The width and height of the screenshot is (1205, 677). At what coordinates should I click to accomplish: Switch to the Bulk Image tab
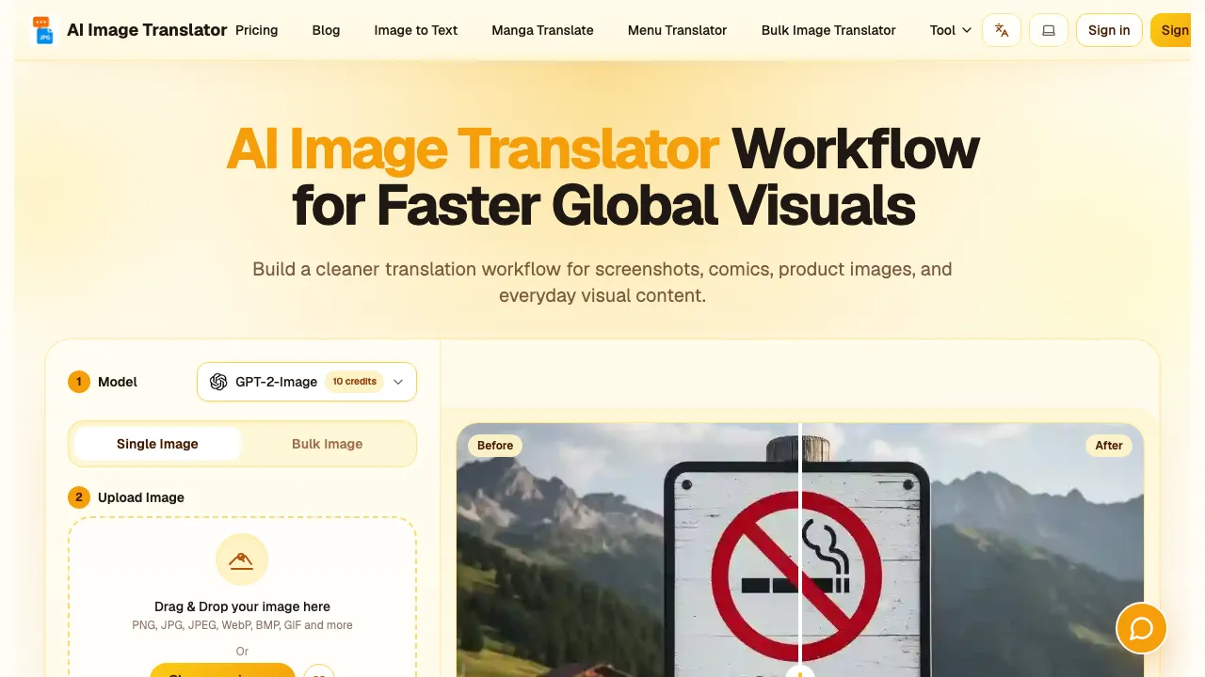(x=327, y=444)
